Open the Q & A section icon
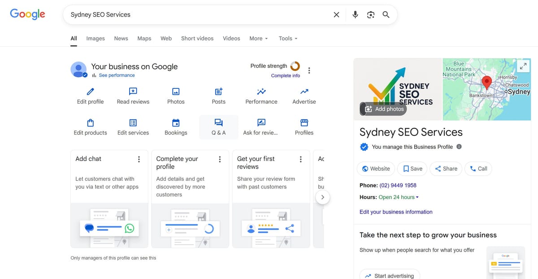The height and width of the screenshot is (279, 538). (x=218, y=122)
